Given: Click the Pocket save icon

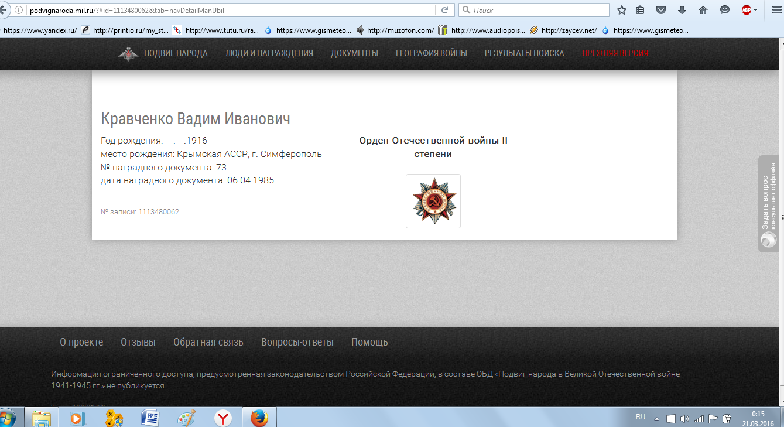Looking at the screenshot, I should click(660, 10).
